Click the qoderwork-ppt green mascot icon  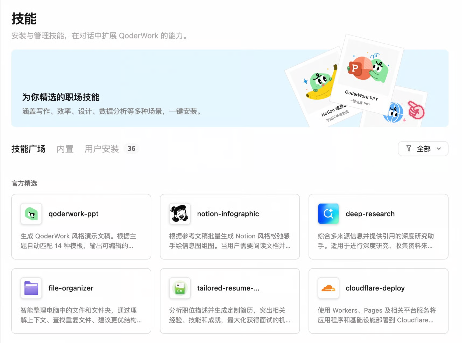point(31,214)
